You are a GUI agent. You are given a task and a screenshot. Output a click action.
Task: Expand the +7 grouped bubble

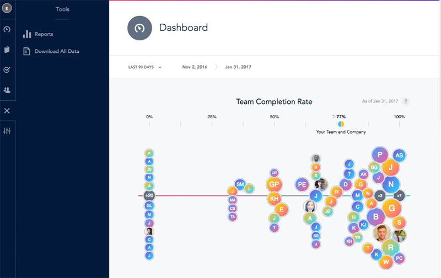coord(400,195)
